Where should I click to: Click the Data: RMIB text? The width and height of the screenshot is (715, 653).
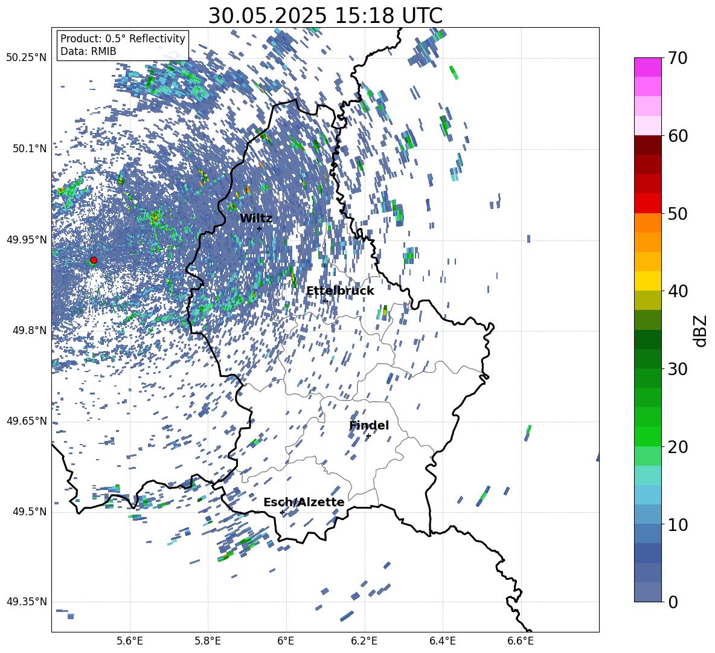pos(88,51)
